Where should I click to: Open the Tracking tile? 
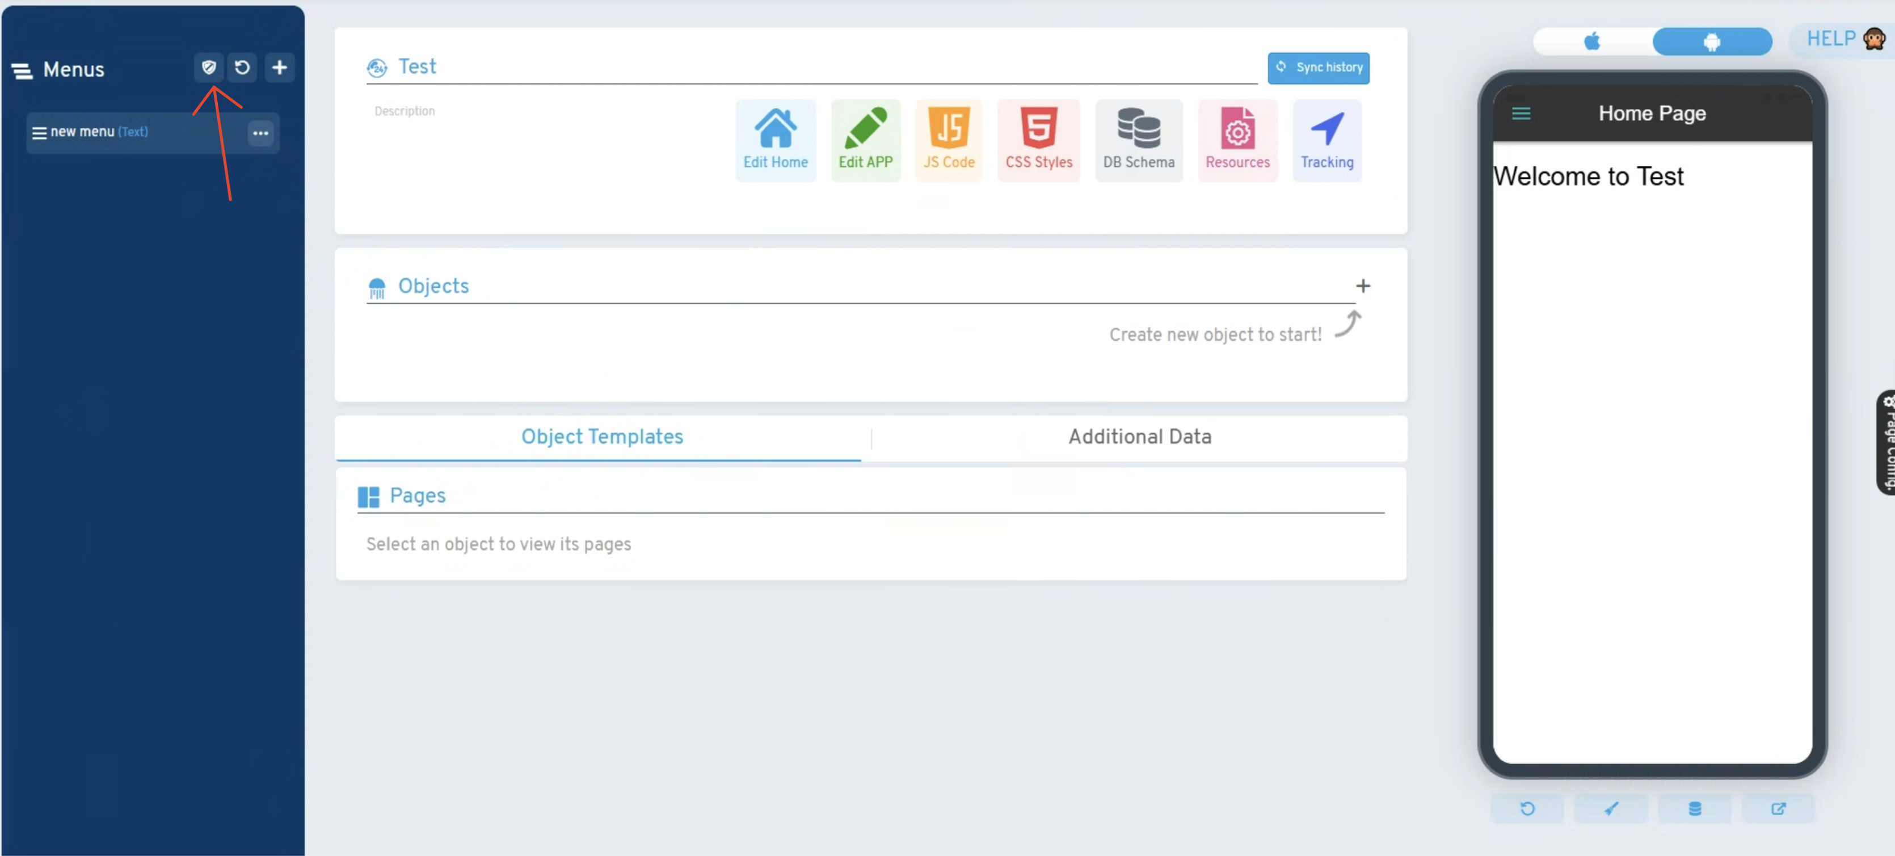click(x=1326, y=140)
